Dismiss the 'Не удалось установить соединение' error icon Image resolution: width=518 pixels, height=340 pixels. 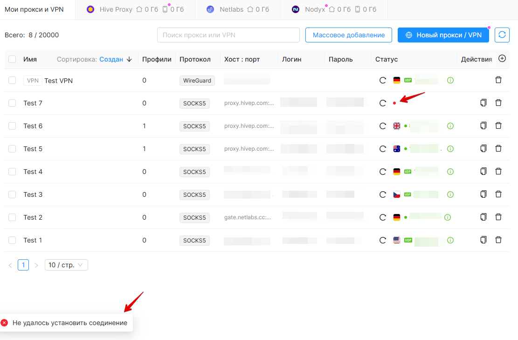click(4, 323)
